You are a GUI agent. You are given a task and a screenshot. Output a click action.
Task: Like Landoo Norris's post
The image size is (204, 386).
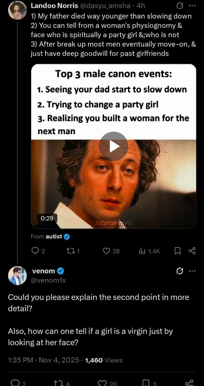click(107, 251)
